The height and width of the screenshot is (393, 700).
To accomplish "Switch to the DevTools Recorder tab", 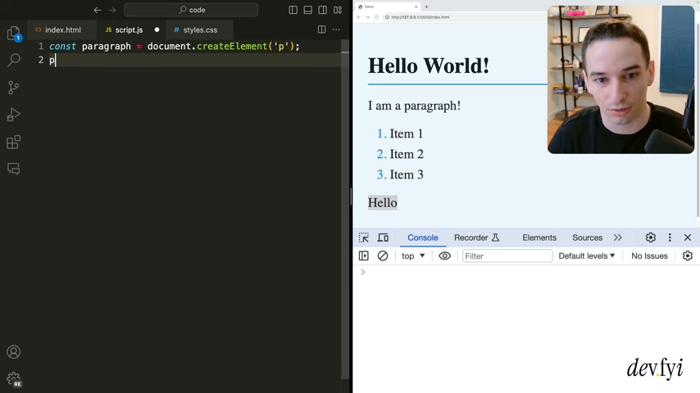I will click(476, 237).
